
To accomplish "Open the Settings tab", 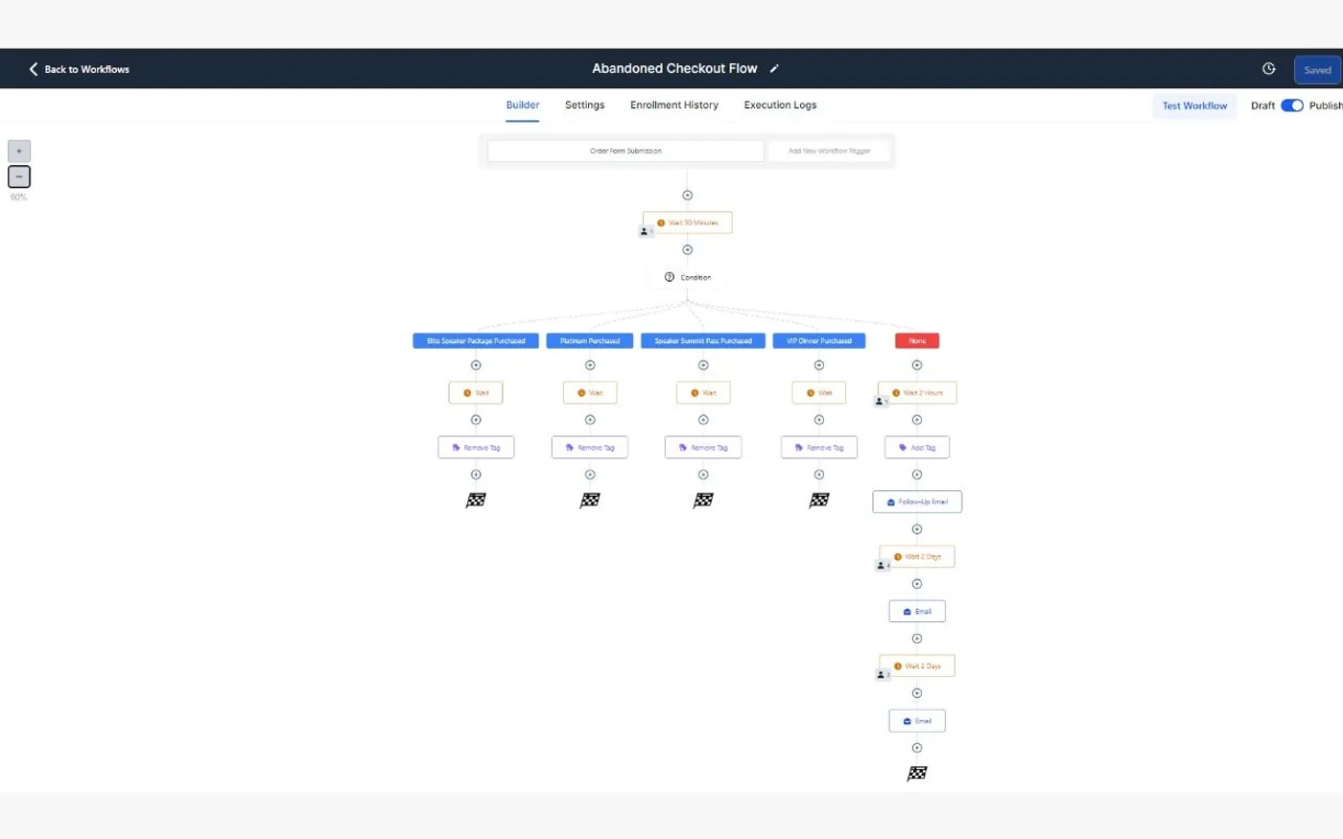I will point(584,105).
